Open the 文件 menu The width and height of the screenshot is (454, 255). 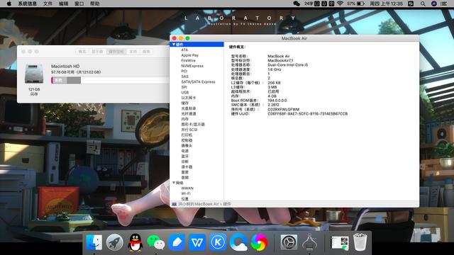point(48,4)
